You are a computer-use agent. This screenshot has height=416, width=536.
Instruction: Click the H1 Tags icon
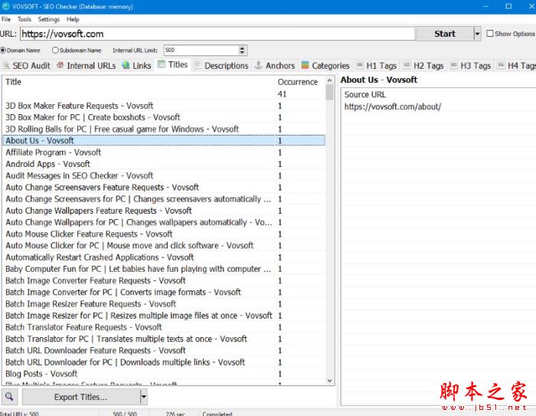[x=359, y=64]
